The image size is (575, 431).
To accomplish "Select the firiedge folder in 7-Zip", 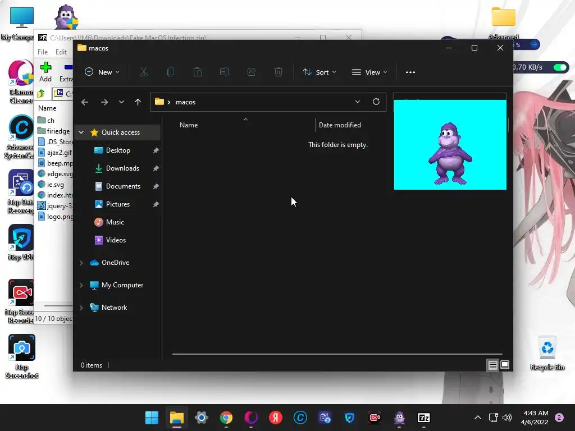I will 55,131.
